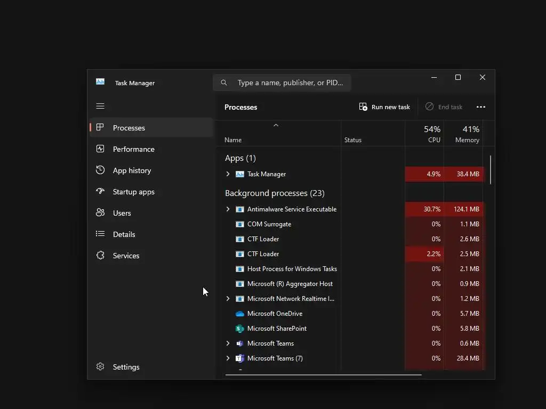The width and height of the screenshot is (546, 409).
Task: Close the Task Manager window
Action: (x=482, y=78)
